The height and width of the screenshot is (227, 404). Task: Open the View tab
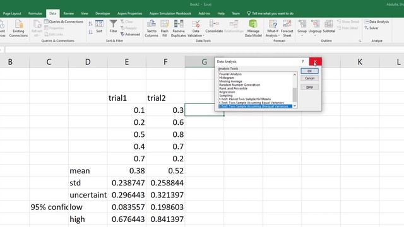coord(84,13)
